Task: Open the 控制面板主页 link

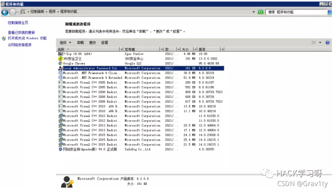Action: [x=18, y=23]
